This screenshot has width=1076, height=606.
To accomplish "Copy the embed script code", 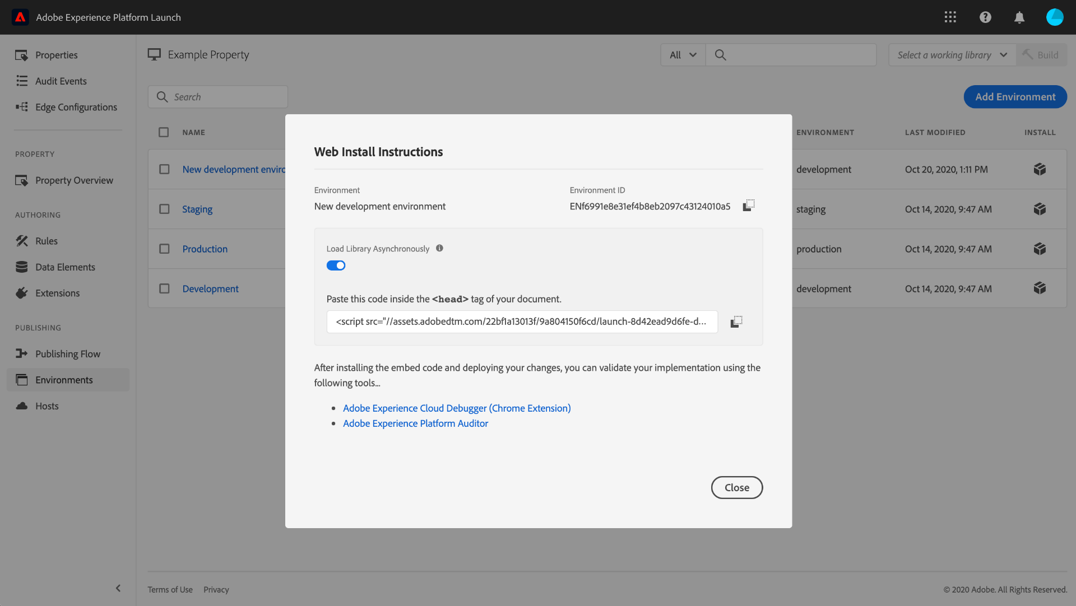I will pyautogui.click(x=736, y=321).
